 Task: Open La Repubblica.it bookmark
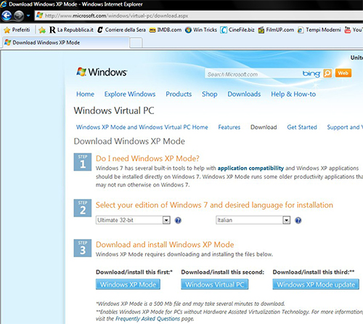tap(71, 30)
